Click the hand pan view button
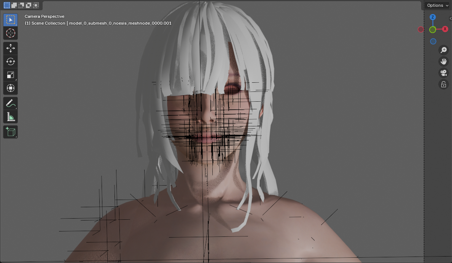 click(x=444, y=61)
